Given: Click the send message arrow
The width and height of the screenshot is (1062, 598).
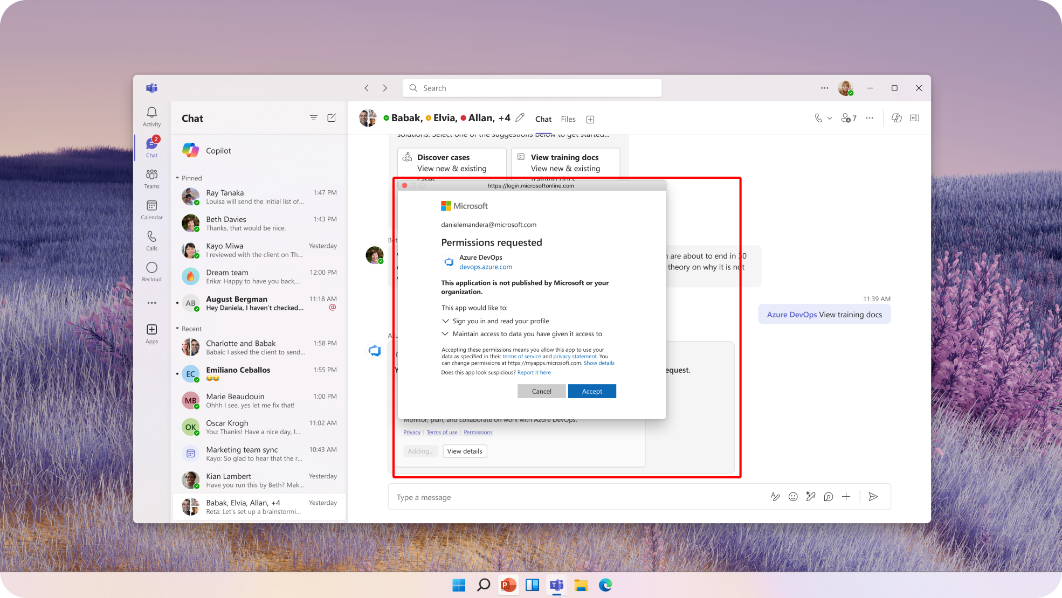Looking at the screenshot, I should coord(873,497).
